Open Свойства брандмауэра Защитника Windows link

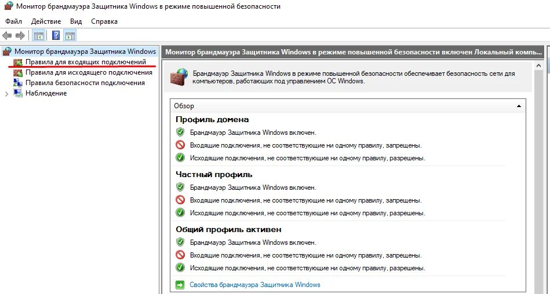pos(255,285)
